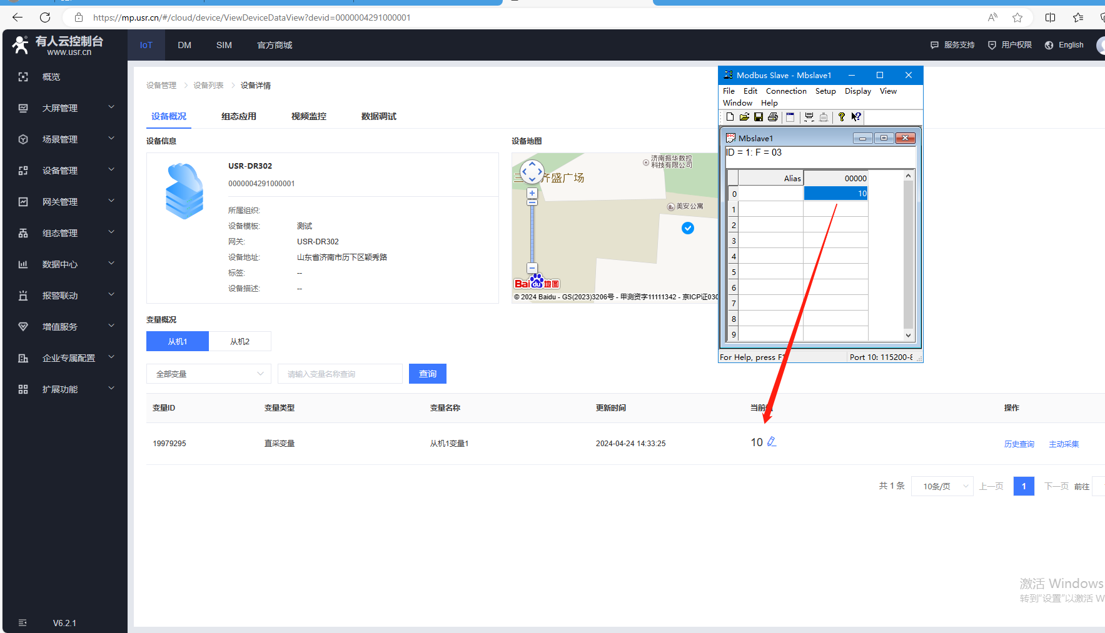Click the map zoom-in plus button

point(532,193)
